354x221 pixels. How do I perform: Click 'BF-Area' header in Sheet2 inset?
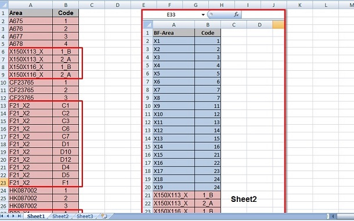coord(174,33)
